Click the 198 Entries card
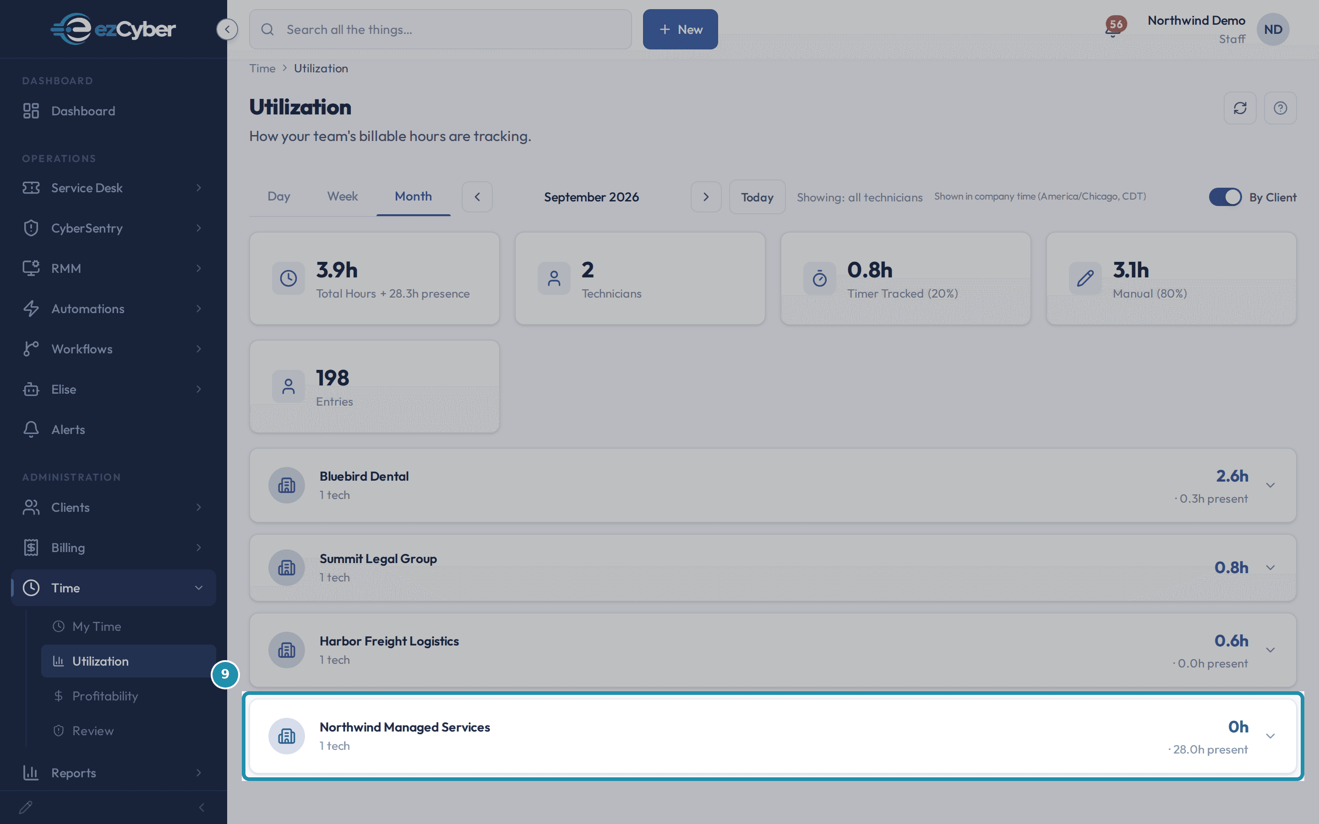 [375, 387]
